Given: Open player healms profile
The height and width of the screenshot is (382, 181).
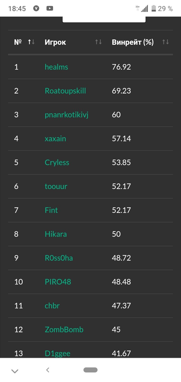Looking at the screenshot, I should pyautogui.click(x=56, y=67).
